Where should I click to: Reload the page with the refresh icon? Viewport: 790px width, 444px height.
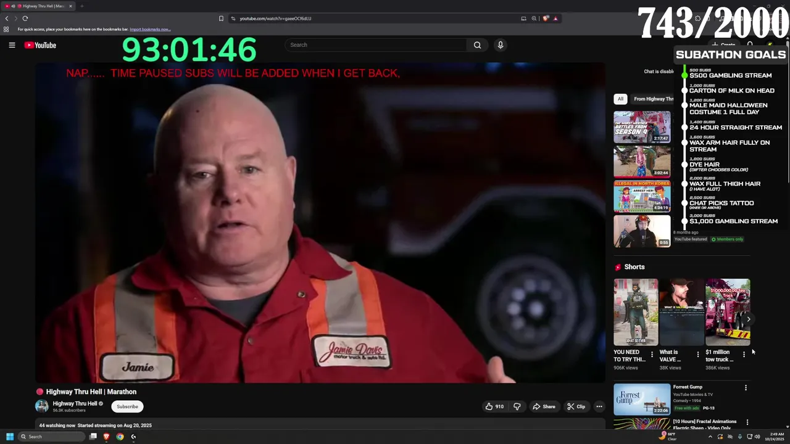(25, 18)
